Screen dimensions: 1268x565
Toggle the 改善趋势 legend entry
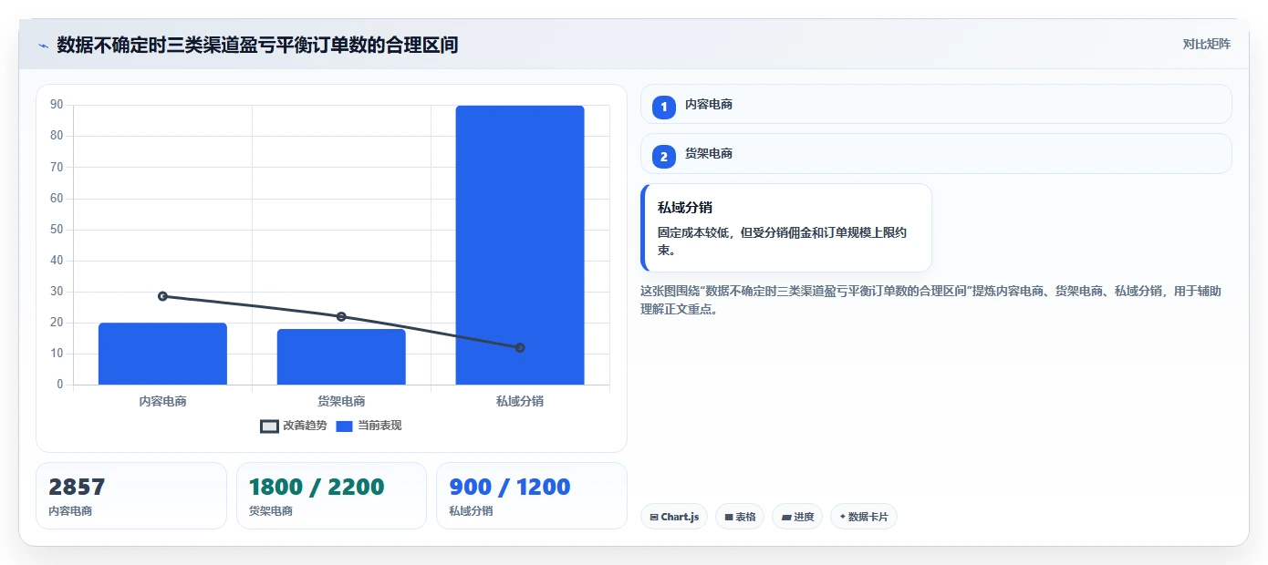[294, 426]
